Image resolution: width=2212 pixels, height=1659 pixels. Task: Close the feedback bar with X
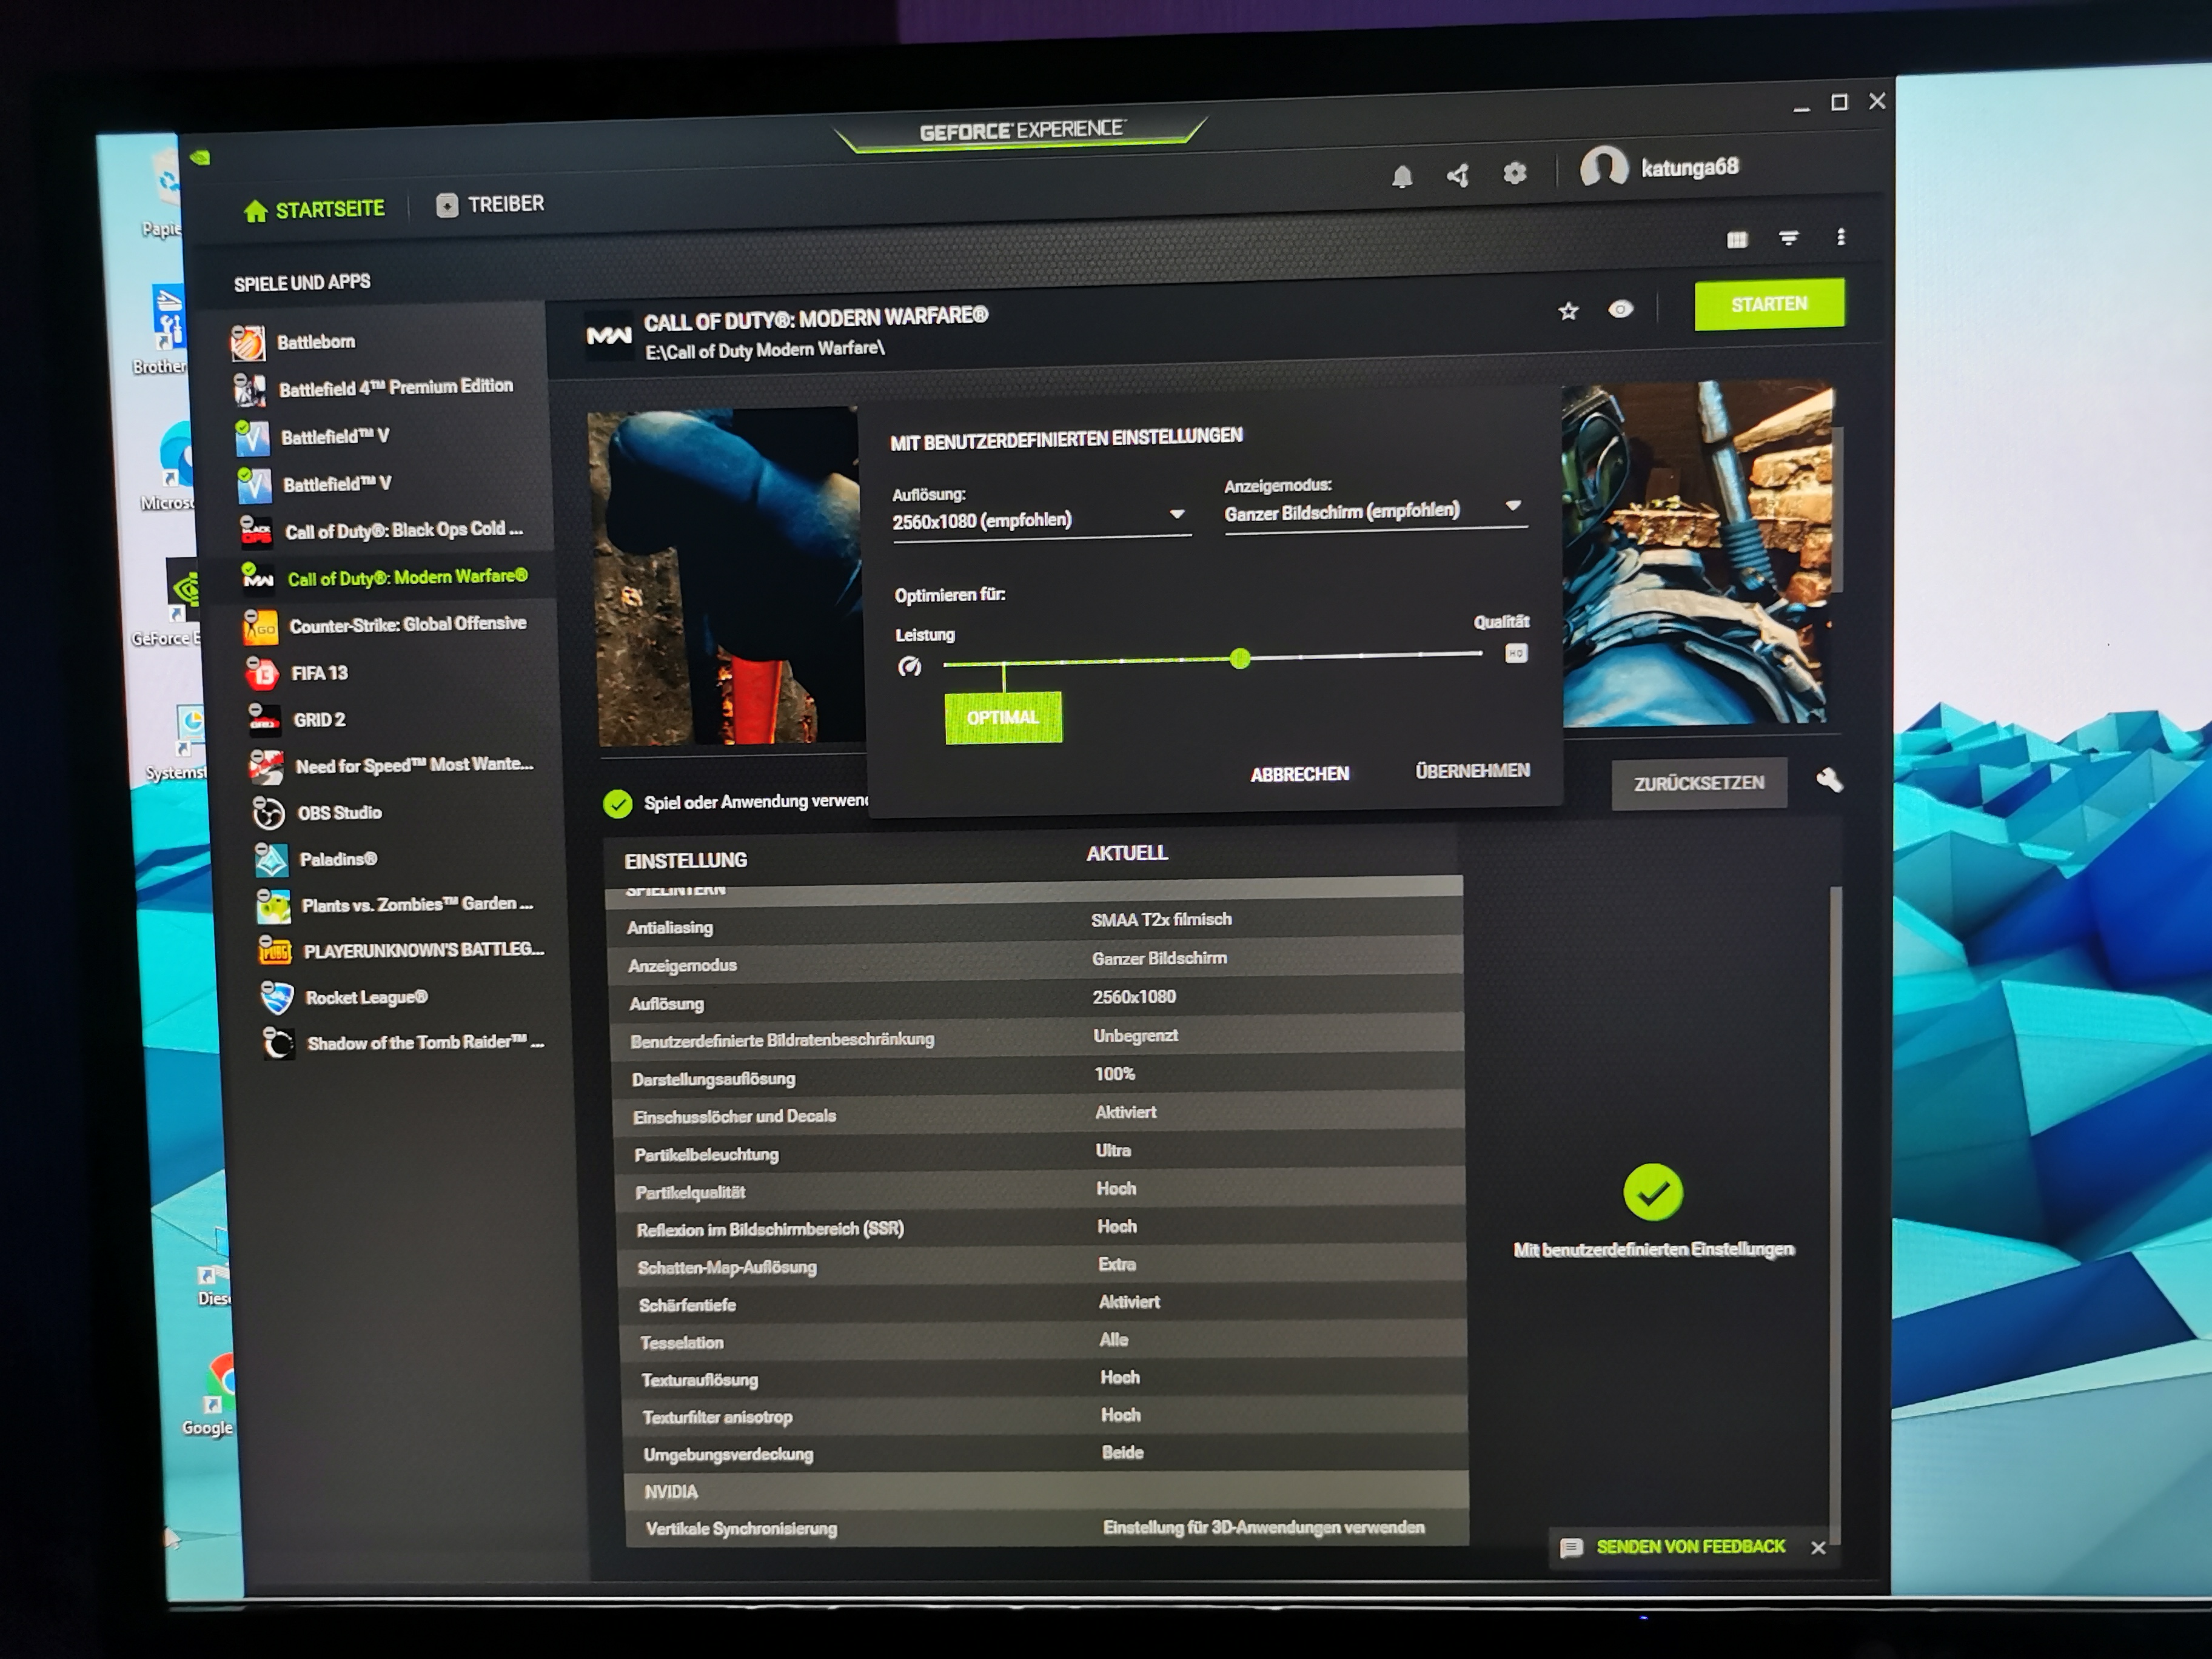pos(1818,1547)
